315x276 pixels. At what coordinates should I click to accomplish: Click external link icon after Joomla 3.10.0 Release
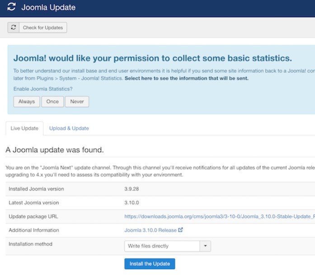point(180,230)
